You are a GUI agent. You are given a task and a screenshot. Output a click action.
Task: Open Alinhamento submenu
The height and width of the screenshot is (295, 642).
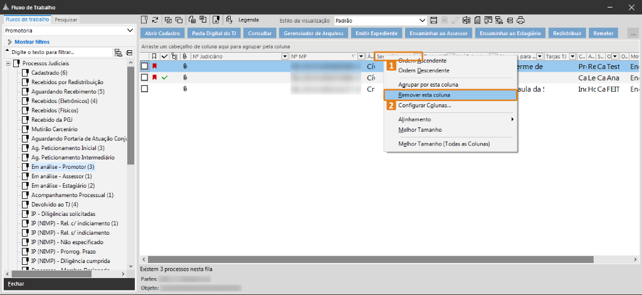click(x=450, y=119)
